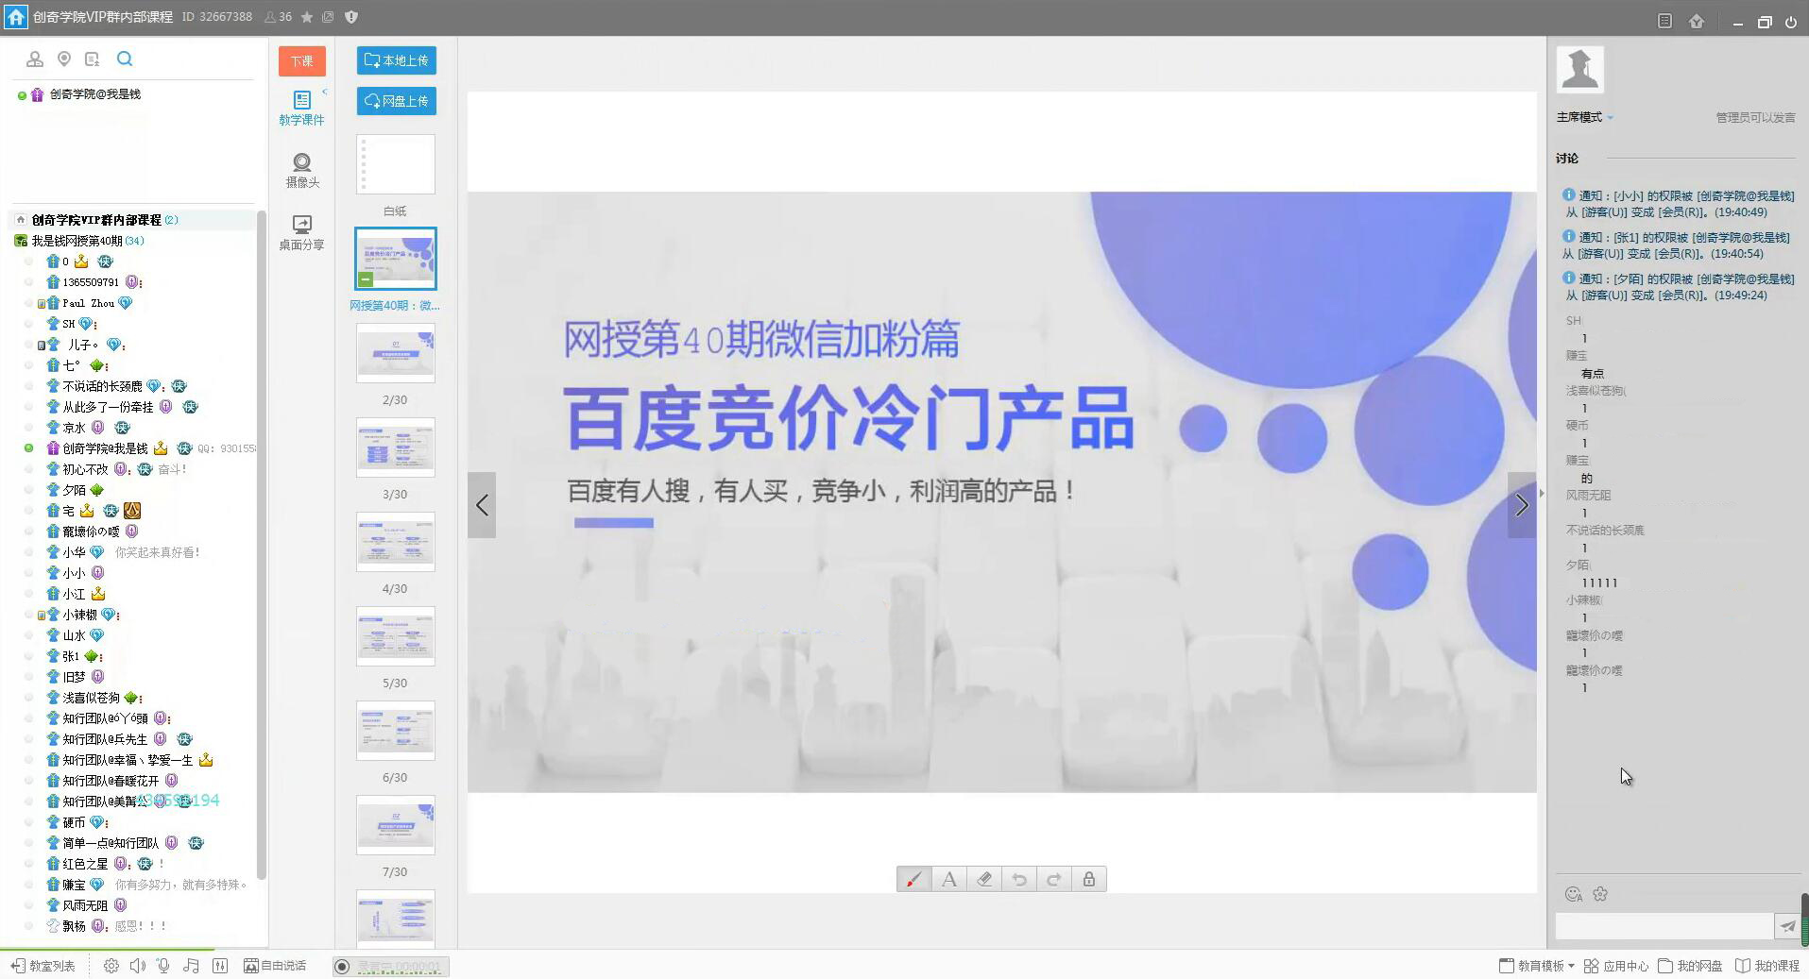This screenshot has height=979, width=1809.
Task: Select member 不说话的长颈鹿
Action: 102,386
